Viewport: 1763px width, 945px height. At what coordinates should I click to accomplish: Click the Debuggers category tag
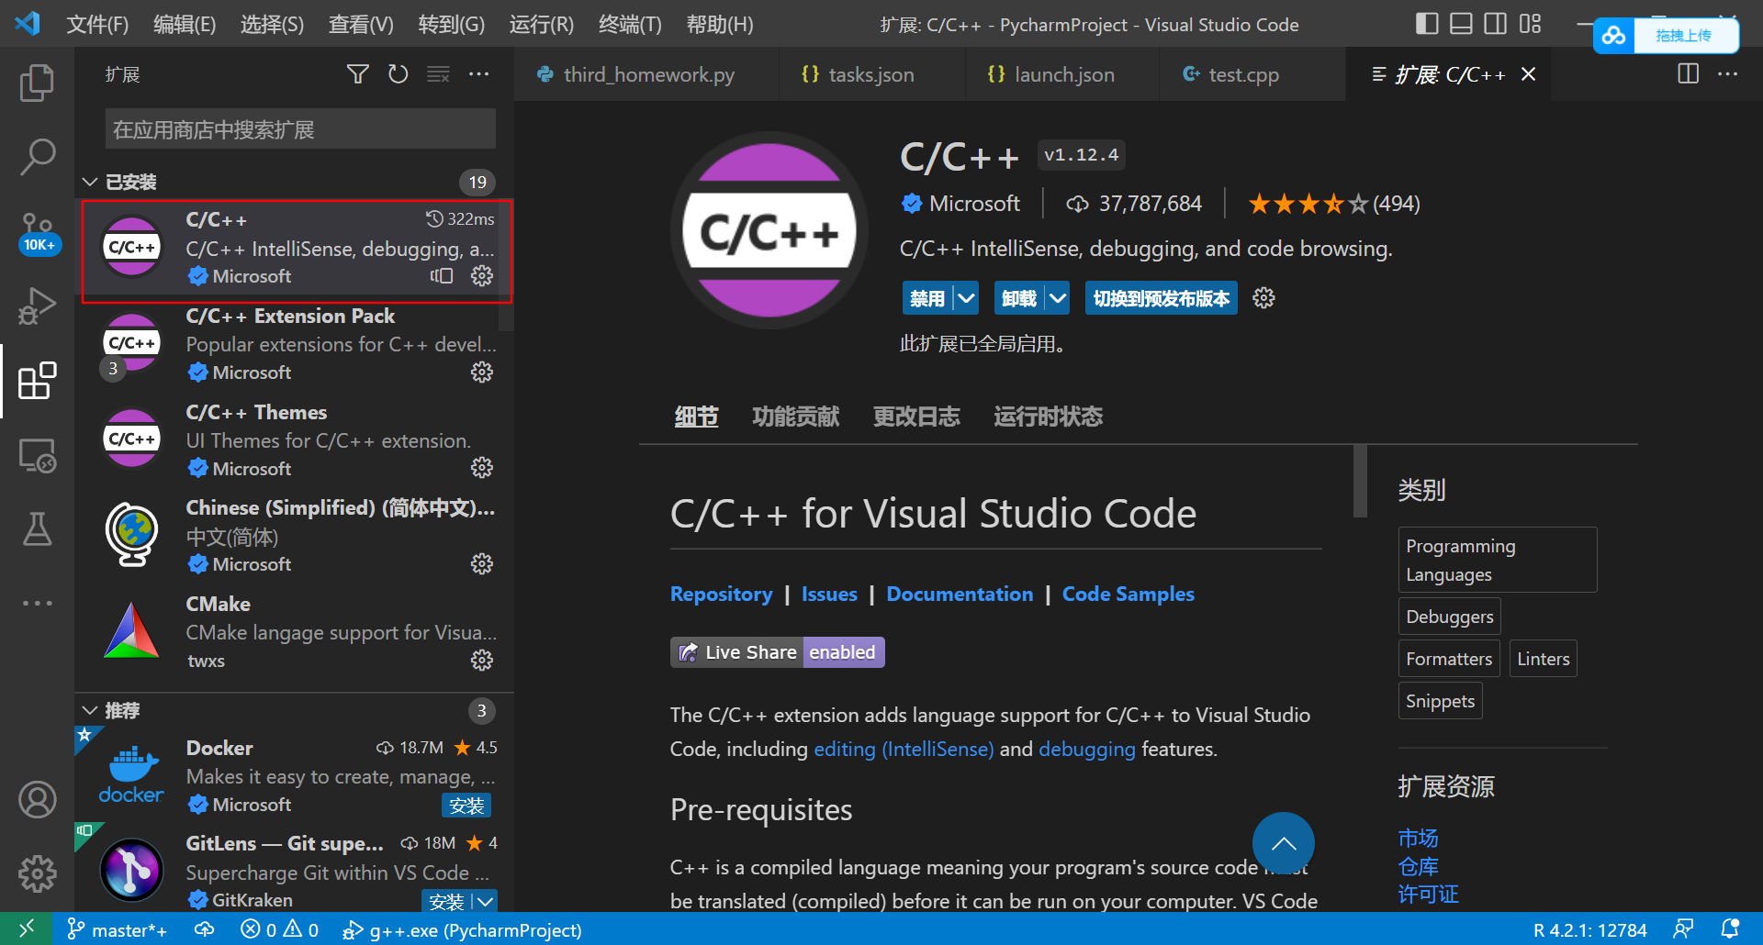(1449, 617)
